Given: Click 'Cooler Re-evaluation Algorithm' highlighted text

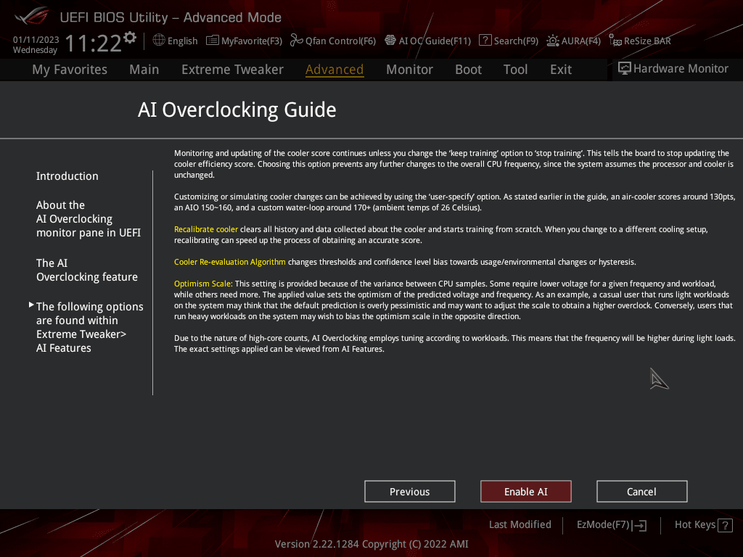Looking at the screenshot, I should click(229, 262).
